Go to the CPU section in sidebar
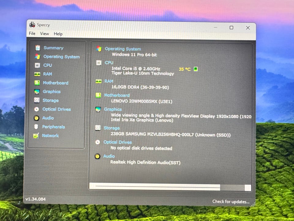 [x=47, y=65]
